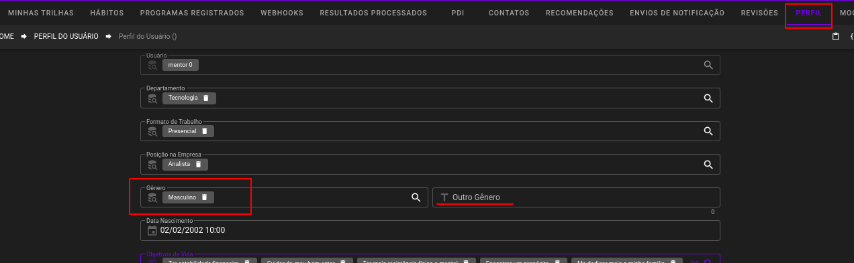Image resolution: width=854 pixels, height=263 pixels.
Task: Click the magnifier in the Departamento field
Action: [708, 98]
